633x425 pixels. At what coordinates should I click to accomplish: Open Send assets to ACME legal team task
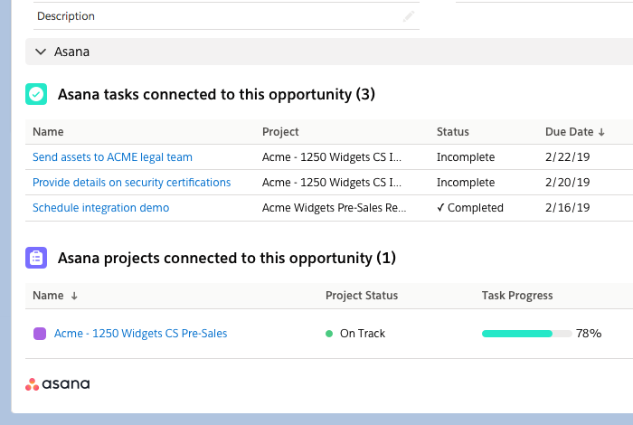coord(112,157)
